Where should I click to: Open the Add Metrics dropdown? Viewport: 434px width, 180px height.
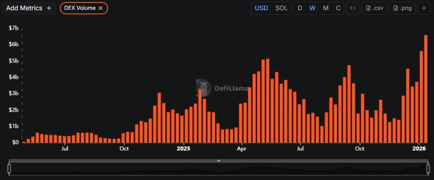(x=28, y=8)
